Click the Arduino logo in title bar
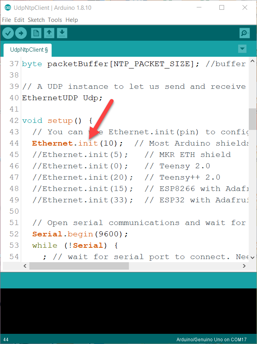The image size is (257, 344). pyautogui.click(x=8, y=8)
